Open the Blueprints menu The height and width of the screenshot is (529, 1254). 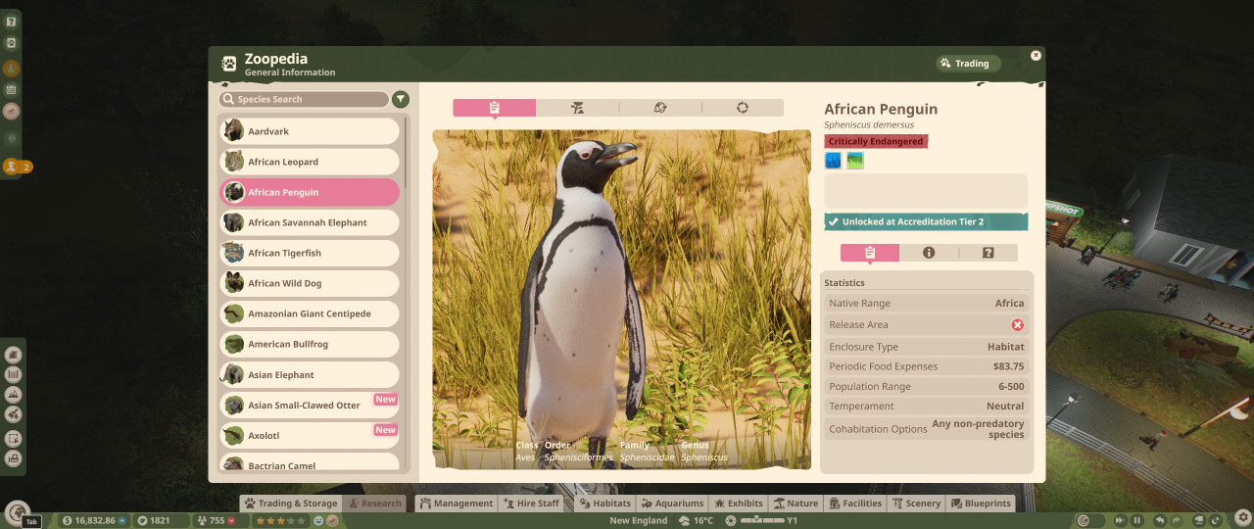tap(980, 504)
